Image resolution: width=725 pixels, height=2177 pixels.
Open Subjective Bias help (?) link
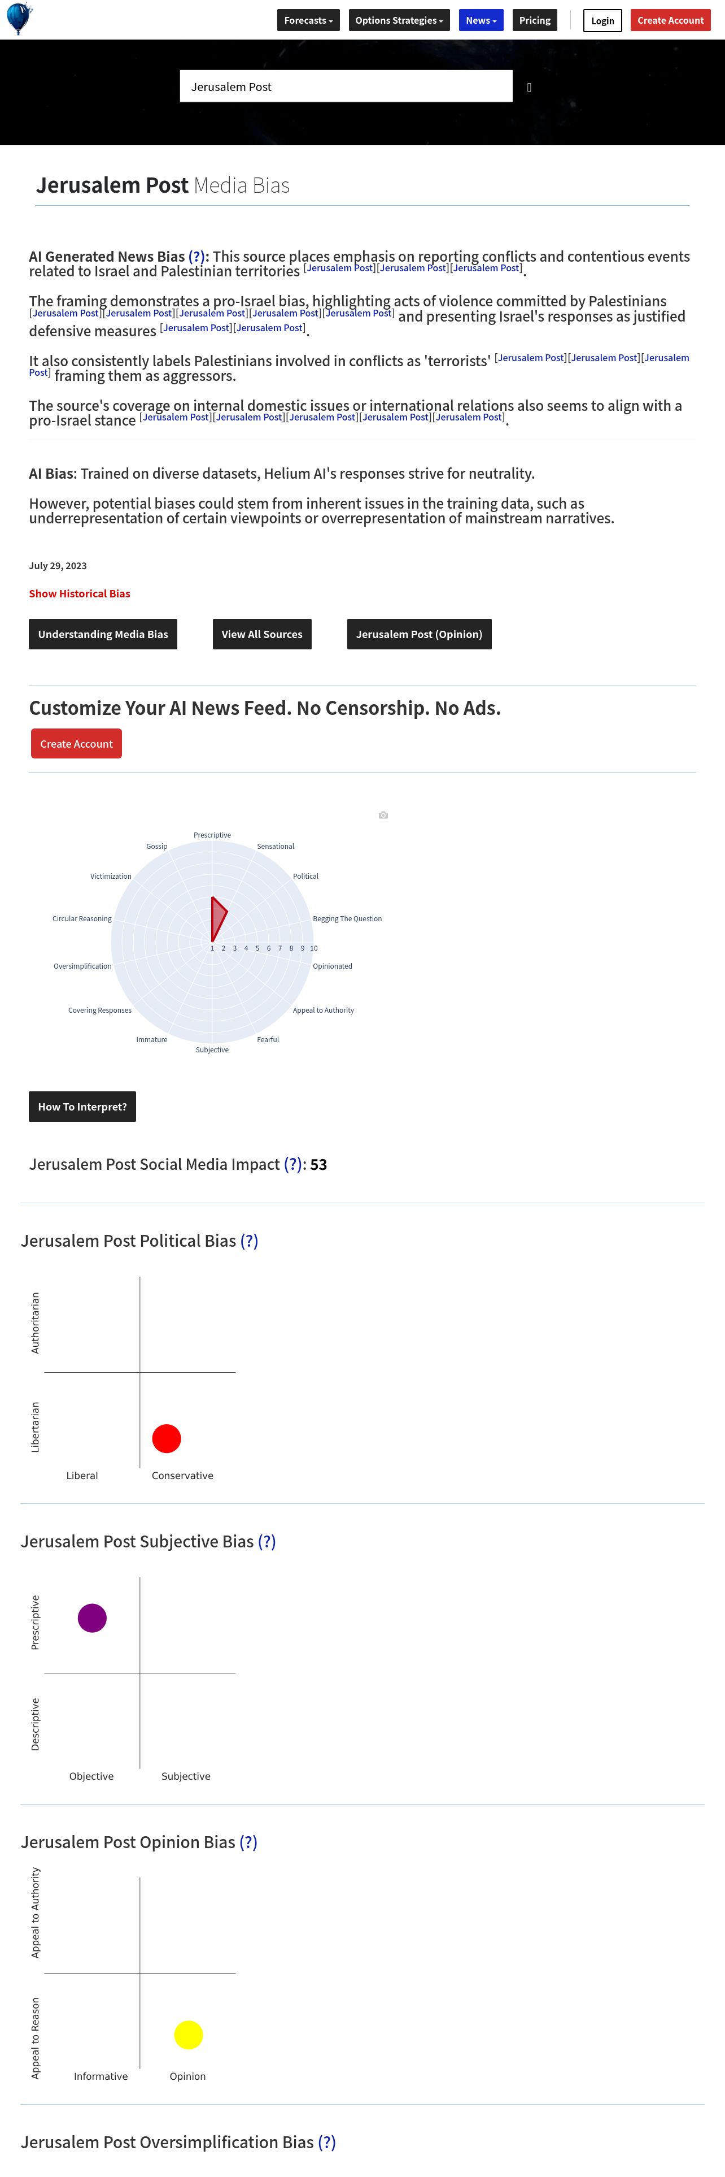click(267, 1542)
